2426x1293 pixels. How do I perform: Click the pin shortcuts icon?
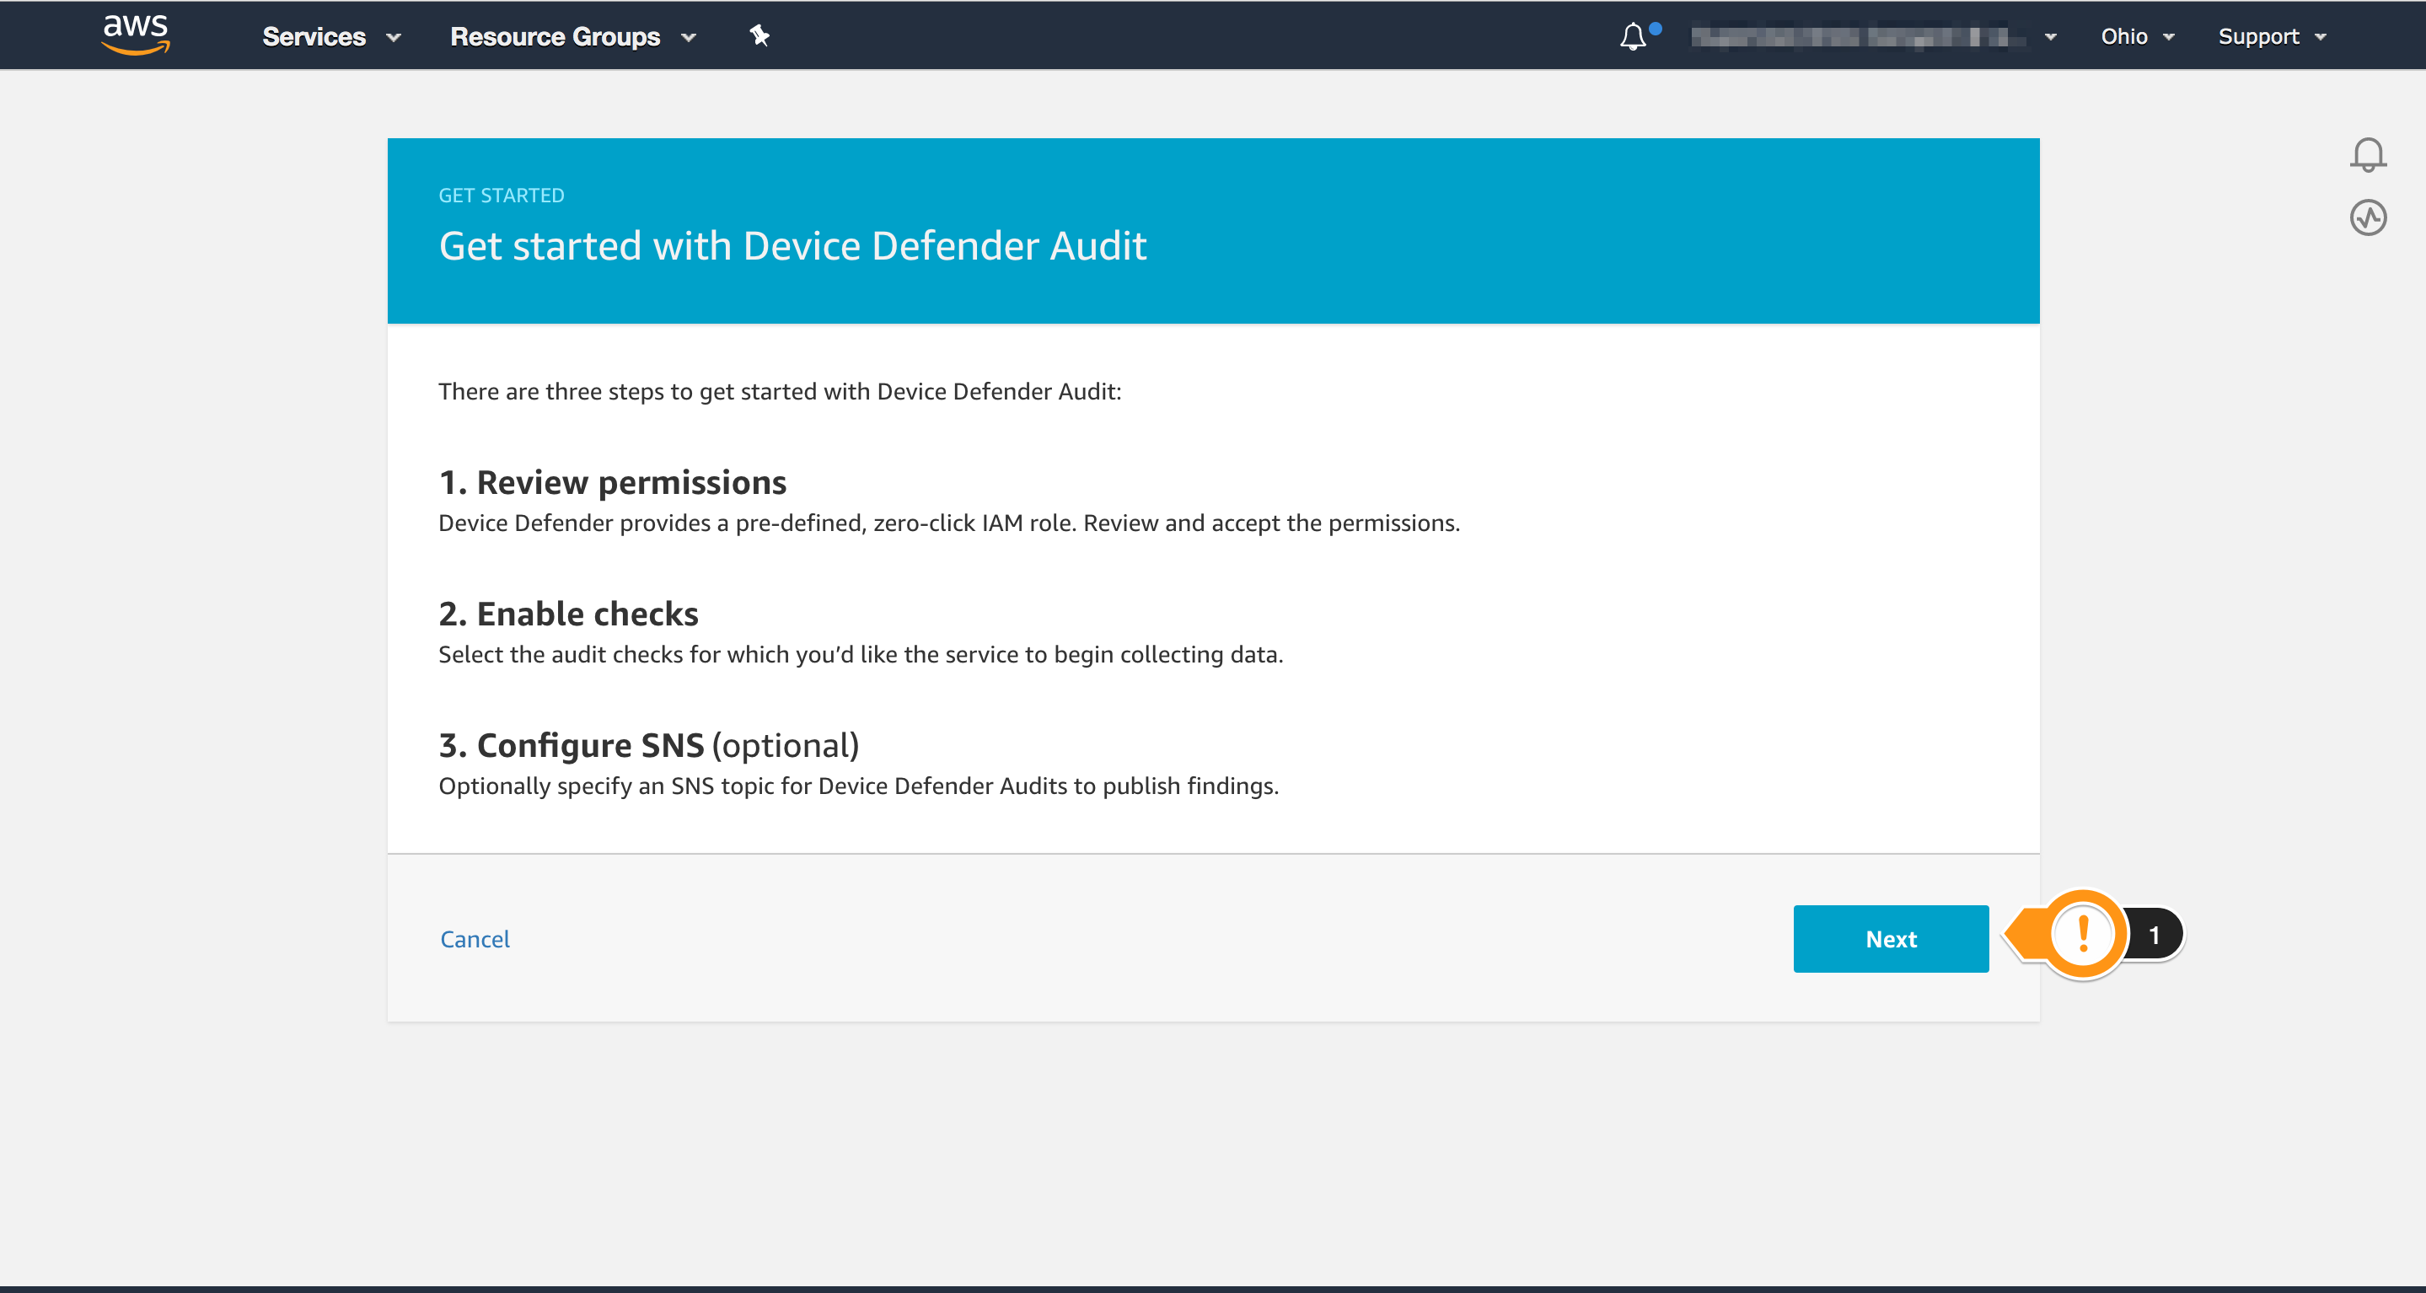click(759, 35)
